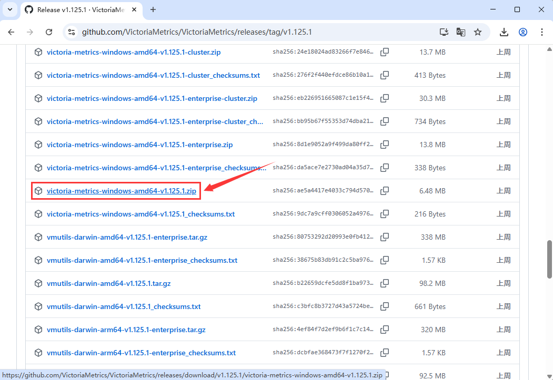Download vmutils-darwin-amd64-v1.125.1-enterprise.tar.gz
553x380 pixels.
pyautogui.click(x=127, y=238)
